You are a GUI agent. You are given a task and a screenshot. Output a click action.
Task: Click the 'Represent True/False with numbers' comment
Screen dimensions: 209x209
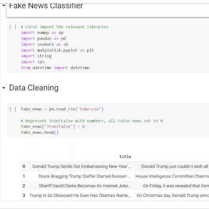92,121
